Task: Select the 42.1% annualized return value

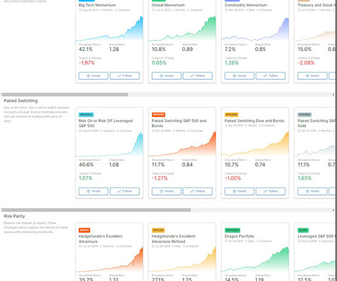Action: (x=86, y=49)
